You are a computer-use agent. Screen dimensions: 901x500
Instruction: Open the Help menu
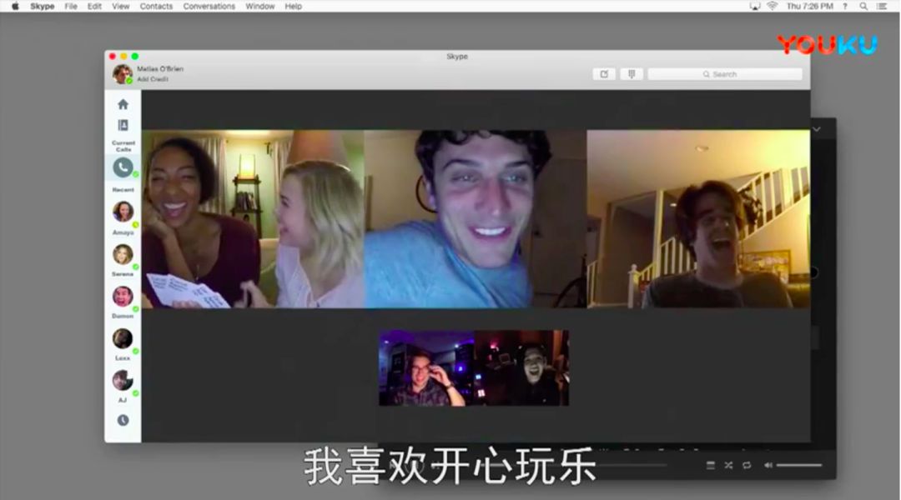pos(293,7)
